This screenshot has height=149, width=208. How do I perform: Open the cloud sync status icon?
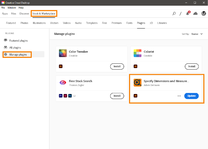pyautogui.click(x=195, y=13)
